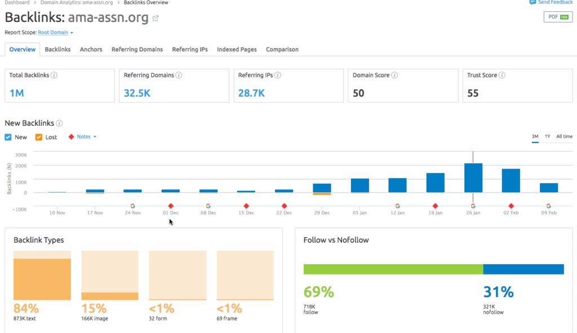Click the Google update icon under 24 Nov

[x=133, y=206]
